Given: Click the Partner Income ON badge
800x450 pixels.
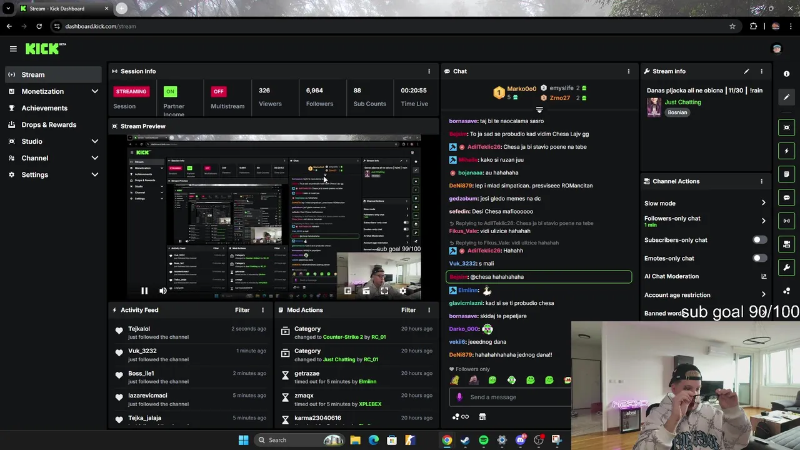Looking at the screenshot, I should 170,91.
